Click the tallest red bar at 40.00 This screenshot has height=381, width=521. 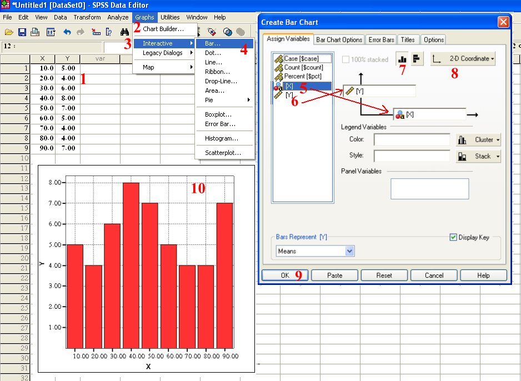131,265
